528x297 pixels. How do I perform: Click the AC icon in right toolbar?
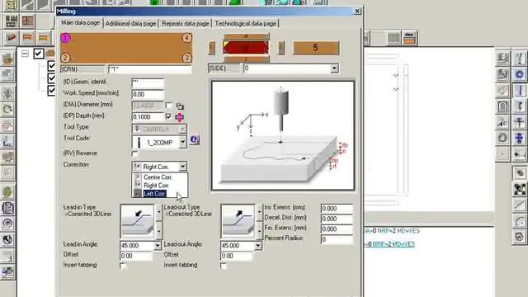tap(502, 123)
